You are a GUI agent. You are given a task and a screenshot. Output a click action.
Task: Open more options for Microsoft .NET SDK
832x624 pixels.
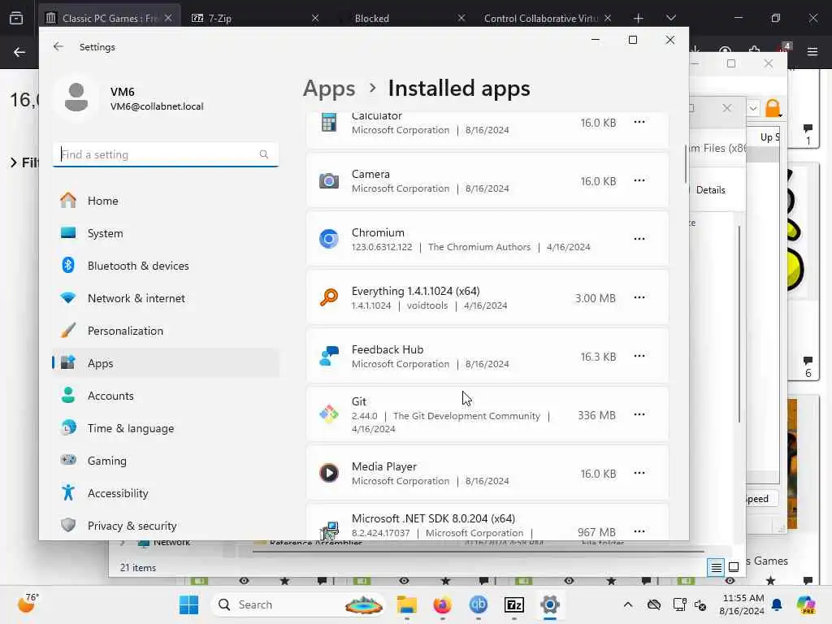(x=639, y=531)
